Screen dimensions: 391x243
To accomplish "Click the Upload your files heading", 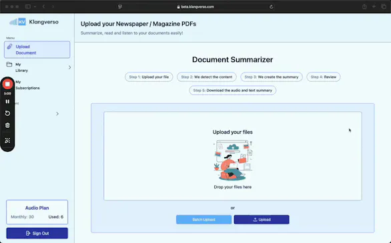I will click(233, 132).
